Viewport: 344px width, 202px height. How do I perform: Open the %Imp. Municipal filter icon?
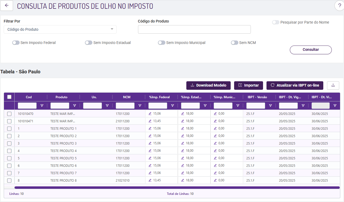[238, 106]
